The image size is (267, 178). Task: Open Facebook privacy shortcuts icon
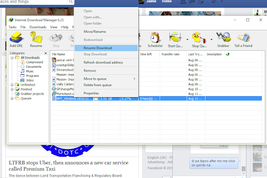[214, 2]
